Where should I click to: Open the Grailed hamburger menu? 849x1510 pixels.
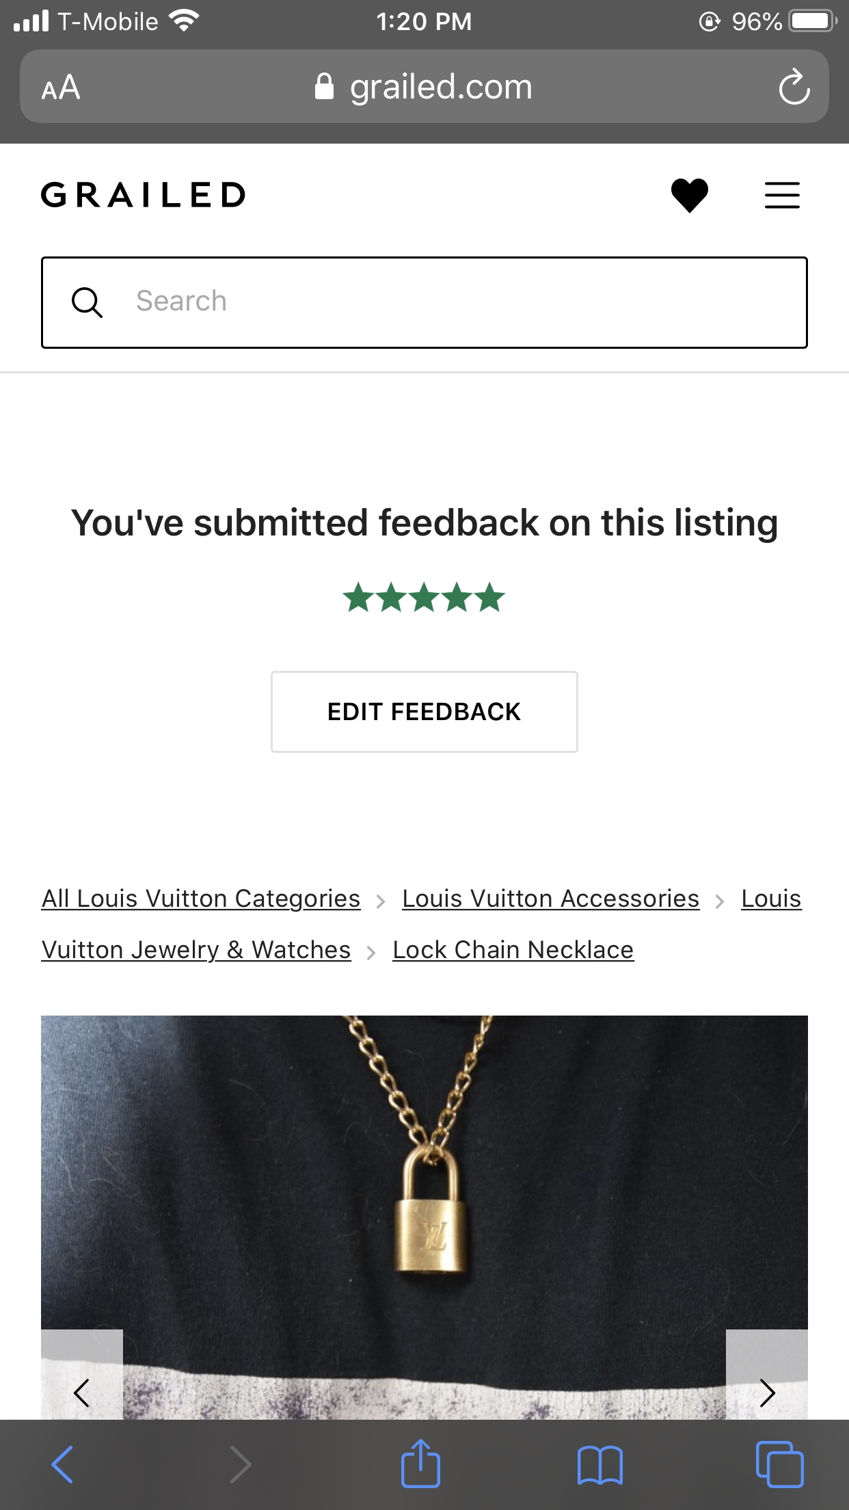pos(782,196)
